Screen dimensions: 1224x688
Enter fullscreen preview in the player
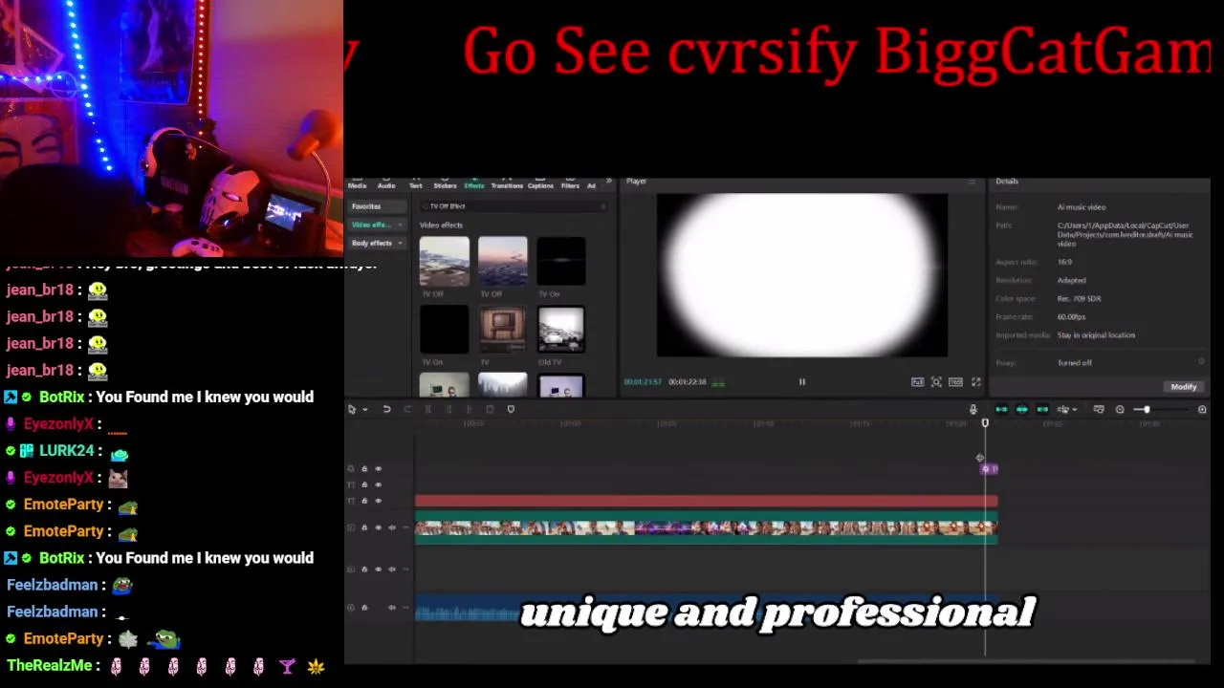976,382
